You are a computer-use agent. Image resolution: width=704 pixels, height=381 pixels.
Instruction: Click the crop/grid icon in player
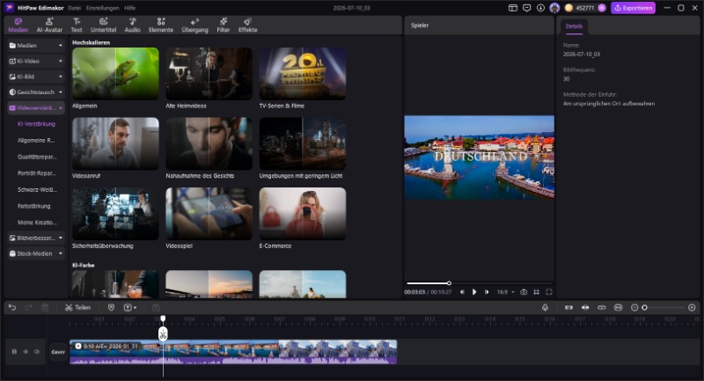point(536,292)
